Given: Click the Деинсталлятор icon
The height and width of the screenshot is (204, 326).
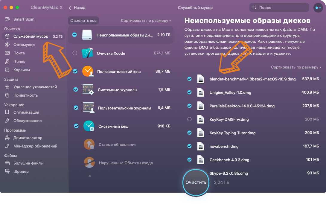Looking at the screenshot, I should coord(7,138).
